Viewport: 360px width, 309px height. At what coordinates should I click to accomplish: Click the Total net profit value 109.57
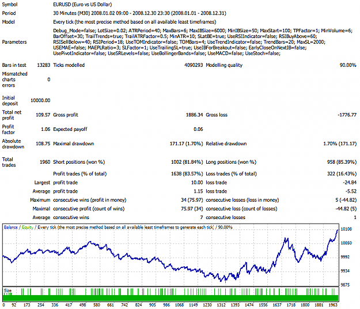[x=43, y=115]
